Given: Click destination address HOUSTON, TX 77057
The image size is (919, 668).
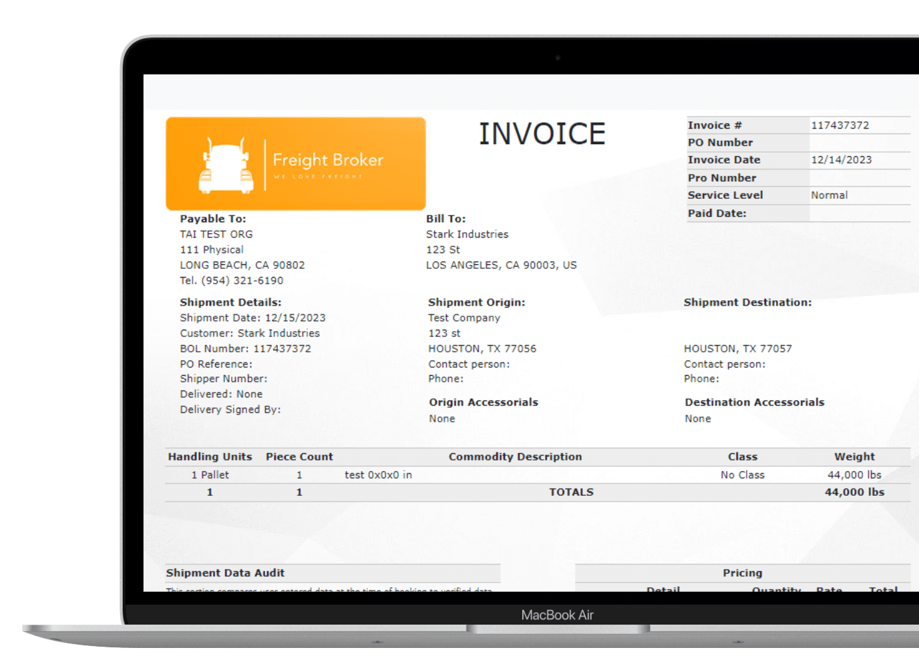Looking at the screenshot, I should click(737, 349).
